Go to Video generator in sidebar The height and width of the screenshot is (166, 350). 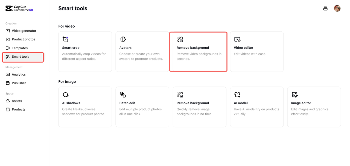[24, 31]
